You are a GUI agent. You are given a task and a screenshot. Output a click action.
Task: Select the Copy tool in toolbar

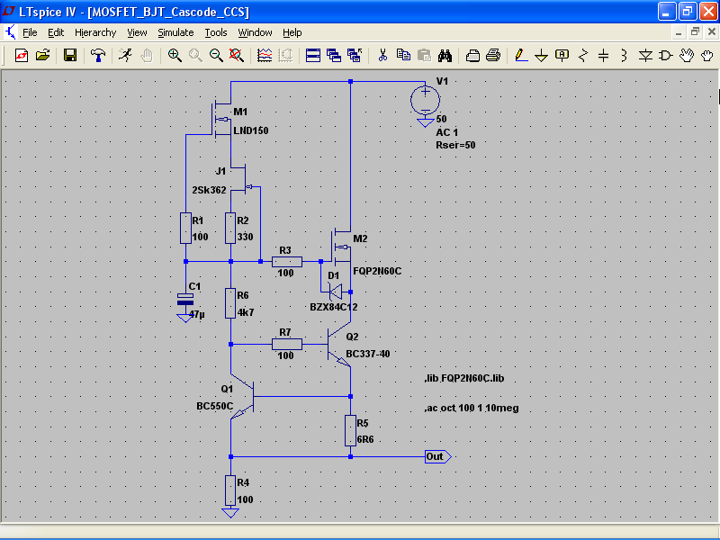pos(403,56)
